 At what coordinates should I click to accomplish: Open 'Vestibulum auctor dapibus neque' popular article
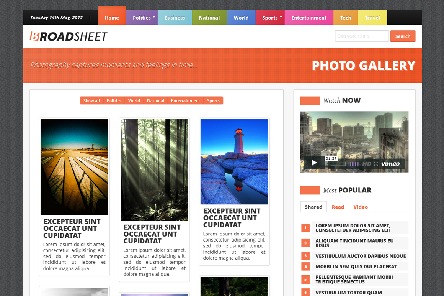click(360, 256)
